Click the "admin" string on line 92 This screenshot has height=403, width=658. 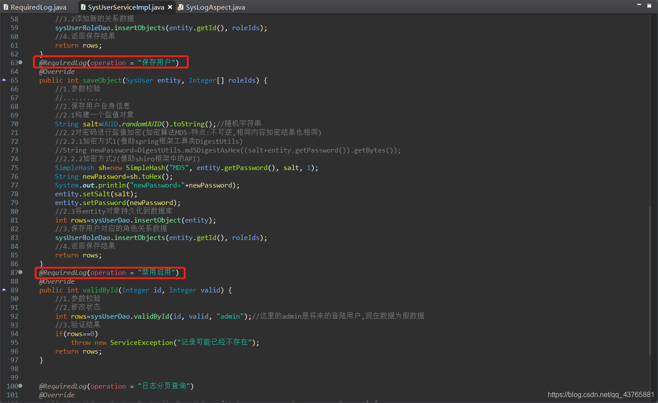point(230,316)
